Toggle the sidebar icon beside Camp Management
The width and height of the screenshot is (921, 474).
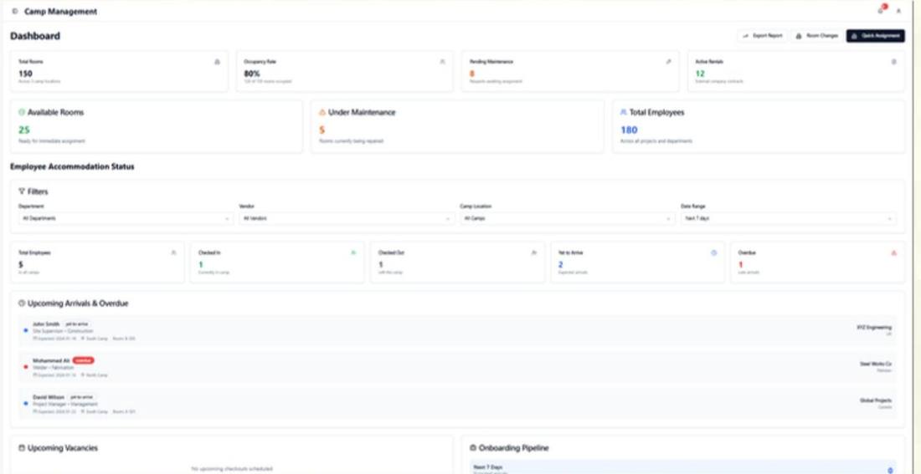click(x=15, y=11)
